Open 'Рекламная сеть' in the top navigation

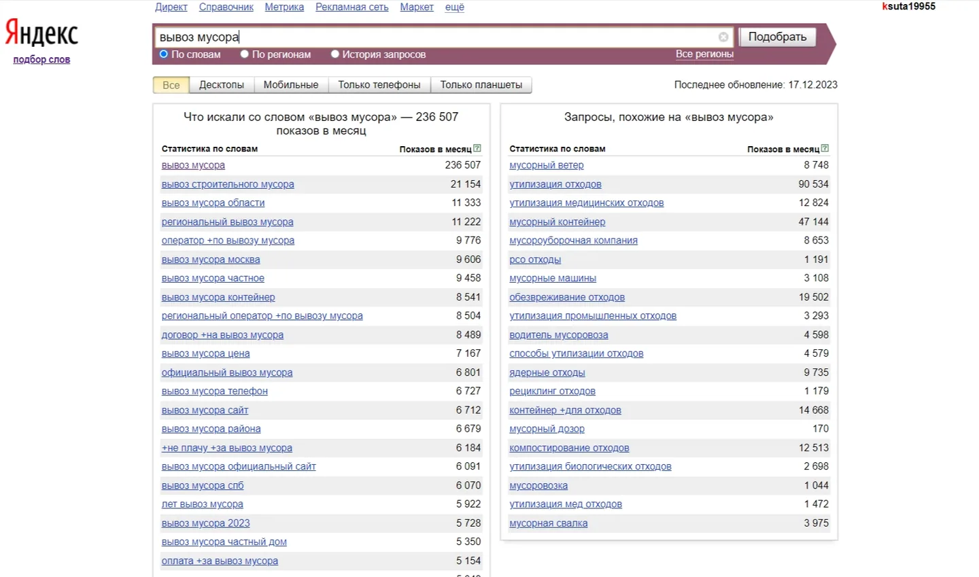352,7
